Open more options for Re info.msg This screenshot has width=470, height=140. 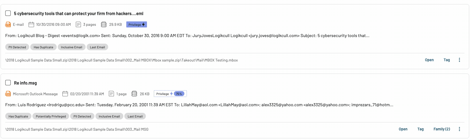(459, 129)
